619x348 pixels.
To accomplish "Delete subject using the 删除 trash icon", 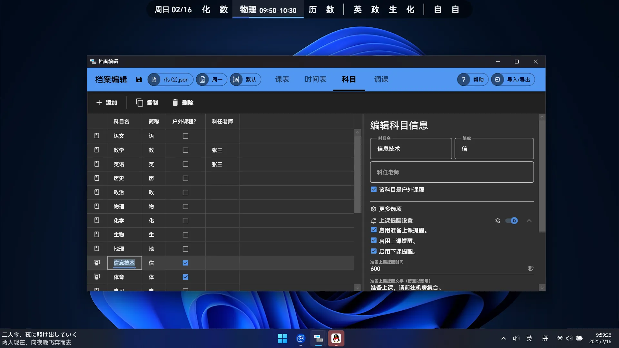I will (x=175, y=102).
